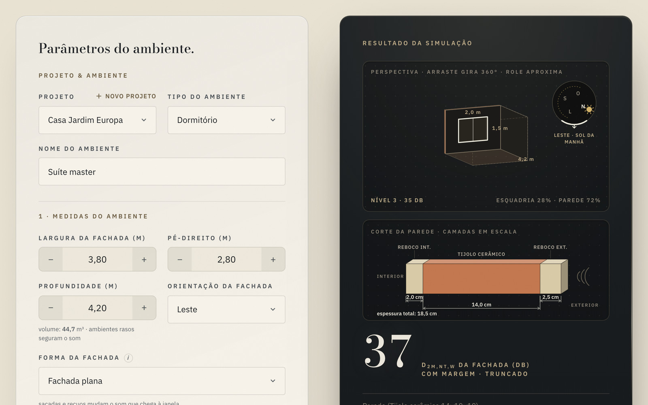Open the Tipo do Ambiente dropdown Dormitório
Screen dimensions: 648x405
pos(226,120)
